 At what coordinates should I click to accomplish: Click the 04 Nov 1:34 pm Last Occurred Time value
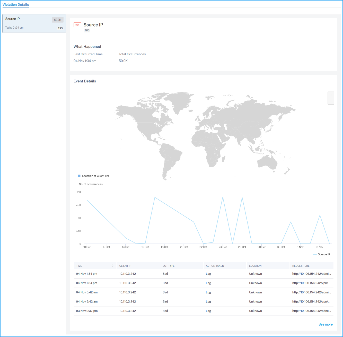point(85,61)
